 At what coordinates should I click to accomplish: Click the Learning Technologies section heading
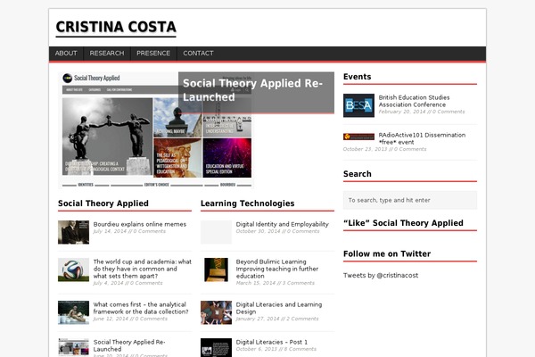pyautogui.click(x=247, y=203)
